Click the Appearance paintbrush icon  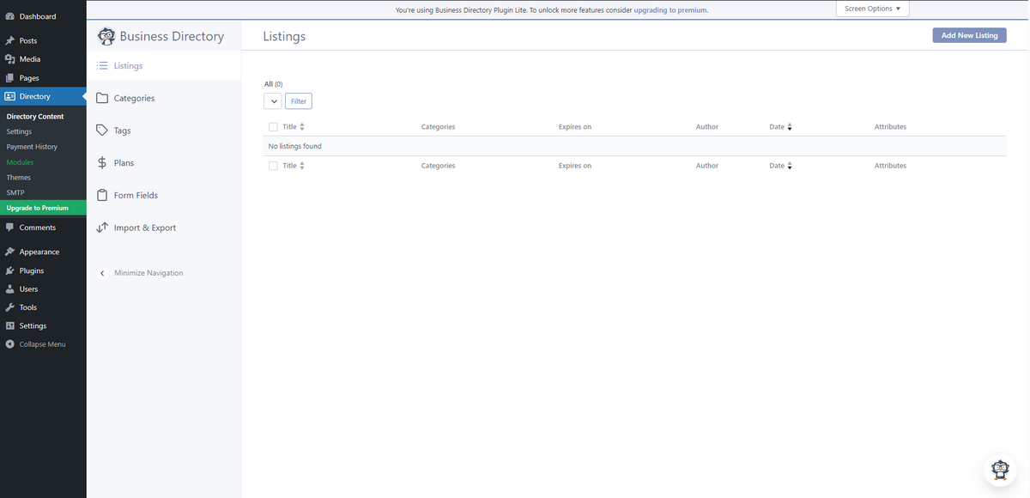[9, 252]
